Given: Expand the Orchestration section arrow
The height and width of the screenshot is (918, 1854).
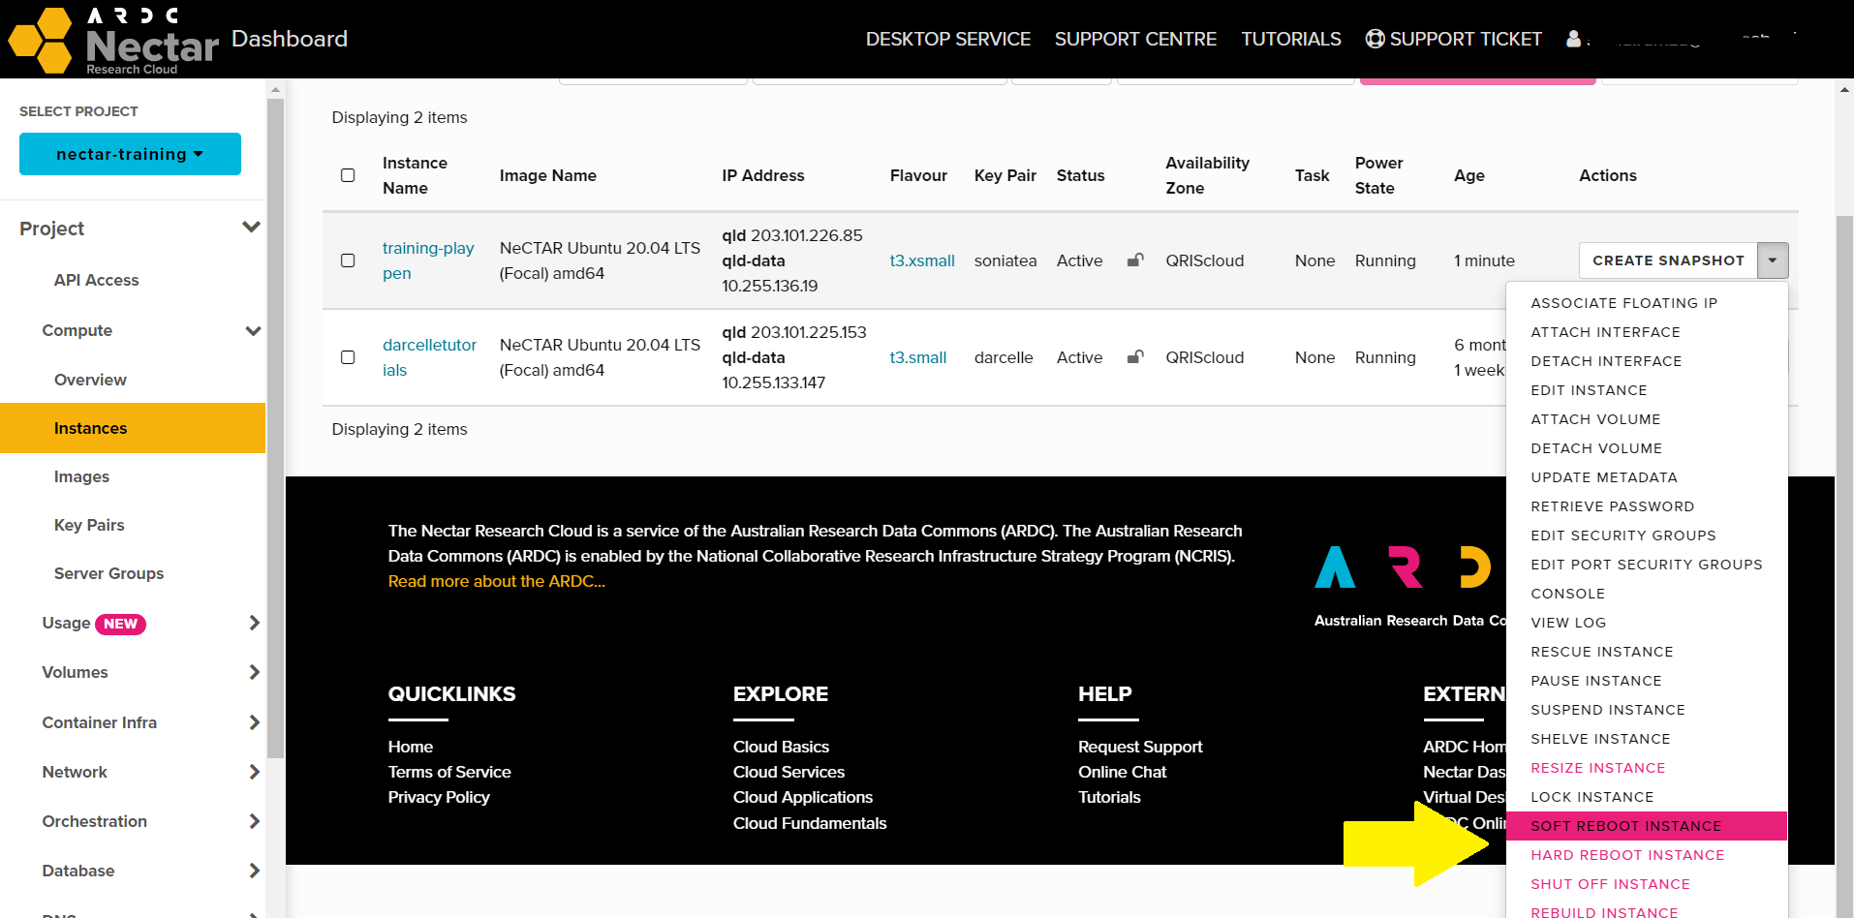Looking at the screenshot, I should (x=254, y=821).
